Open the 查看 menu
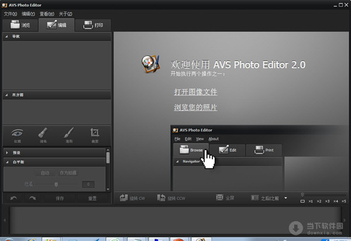This screenshot has height=241, width=351. click(x=47, y=14)
